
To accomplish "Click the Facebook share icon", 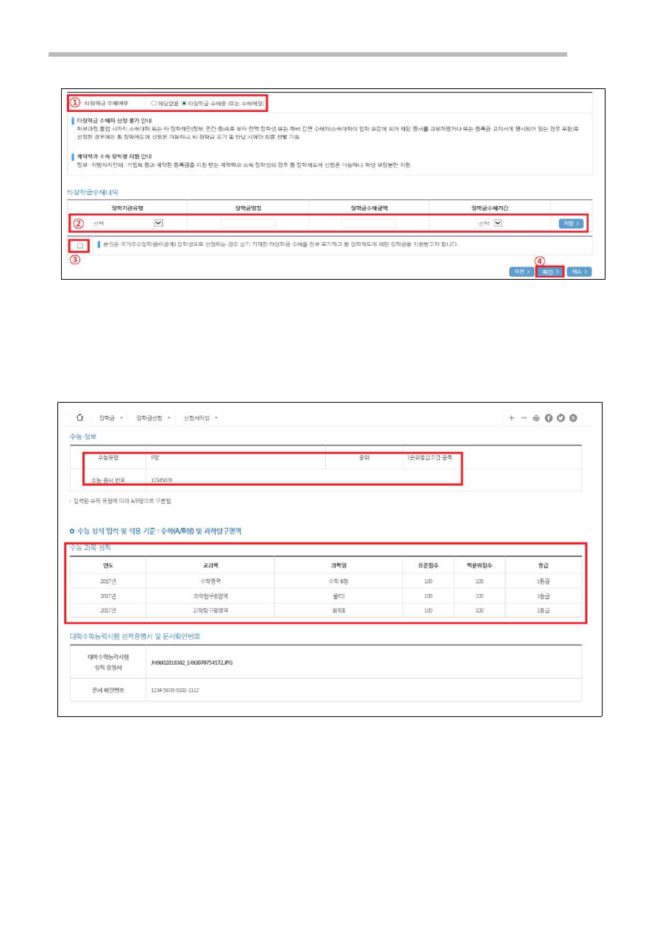I will point(549,417).
